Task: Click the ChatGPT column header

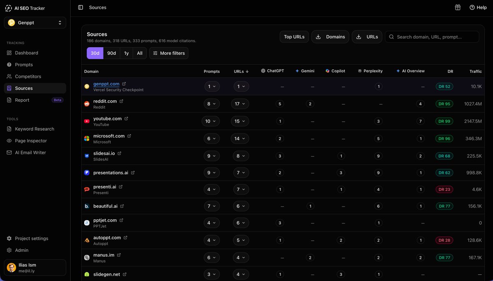Action: [x=272, y=71]
